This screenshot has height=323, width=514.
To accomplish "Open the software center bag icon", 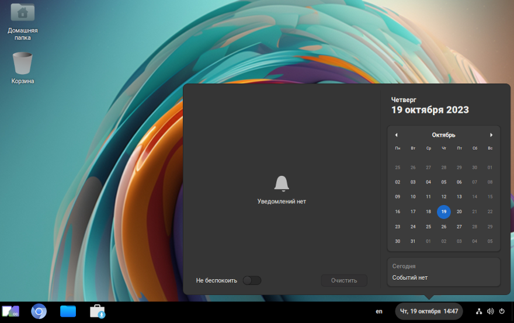I will coord(97,311).
